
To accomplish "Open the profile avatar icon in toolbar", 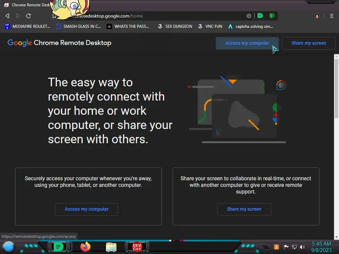I will click(x=317, y=16).
